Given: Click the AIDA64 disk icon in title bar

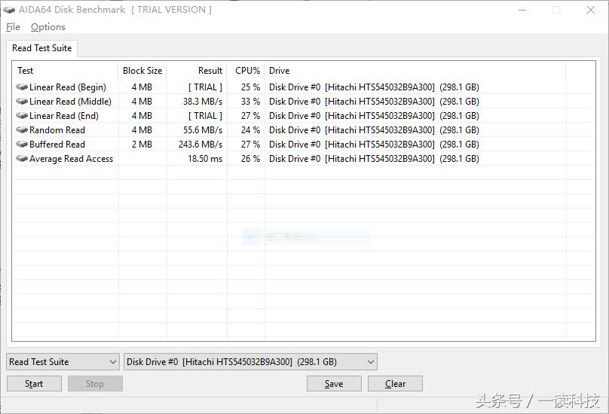Looking at the screenshot, I should pos(9,10).
